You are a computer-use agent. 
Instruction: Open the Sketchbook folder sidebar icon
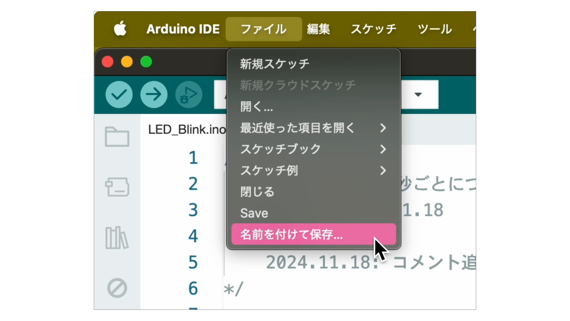[117, 137]
